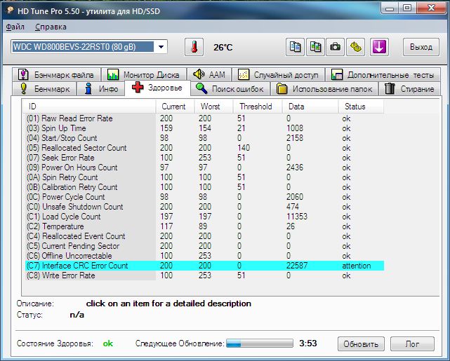The height and width of the screenshot is (361, 450).
Task: Select the Здоровье tab
Action: tap(157, 88)
